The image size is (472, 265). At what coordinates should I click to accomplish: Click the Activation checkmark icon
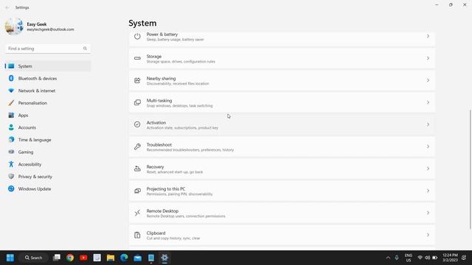point(137,124)
